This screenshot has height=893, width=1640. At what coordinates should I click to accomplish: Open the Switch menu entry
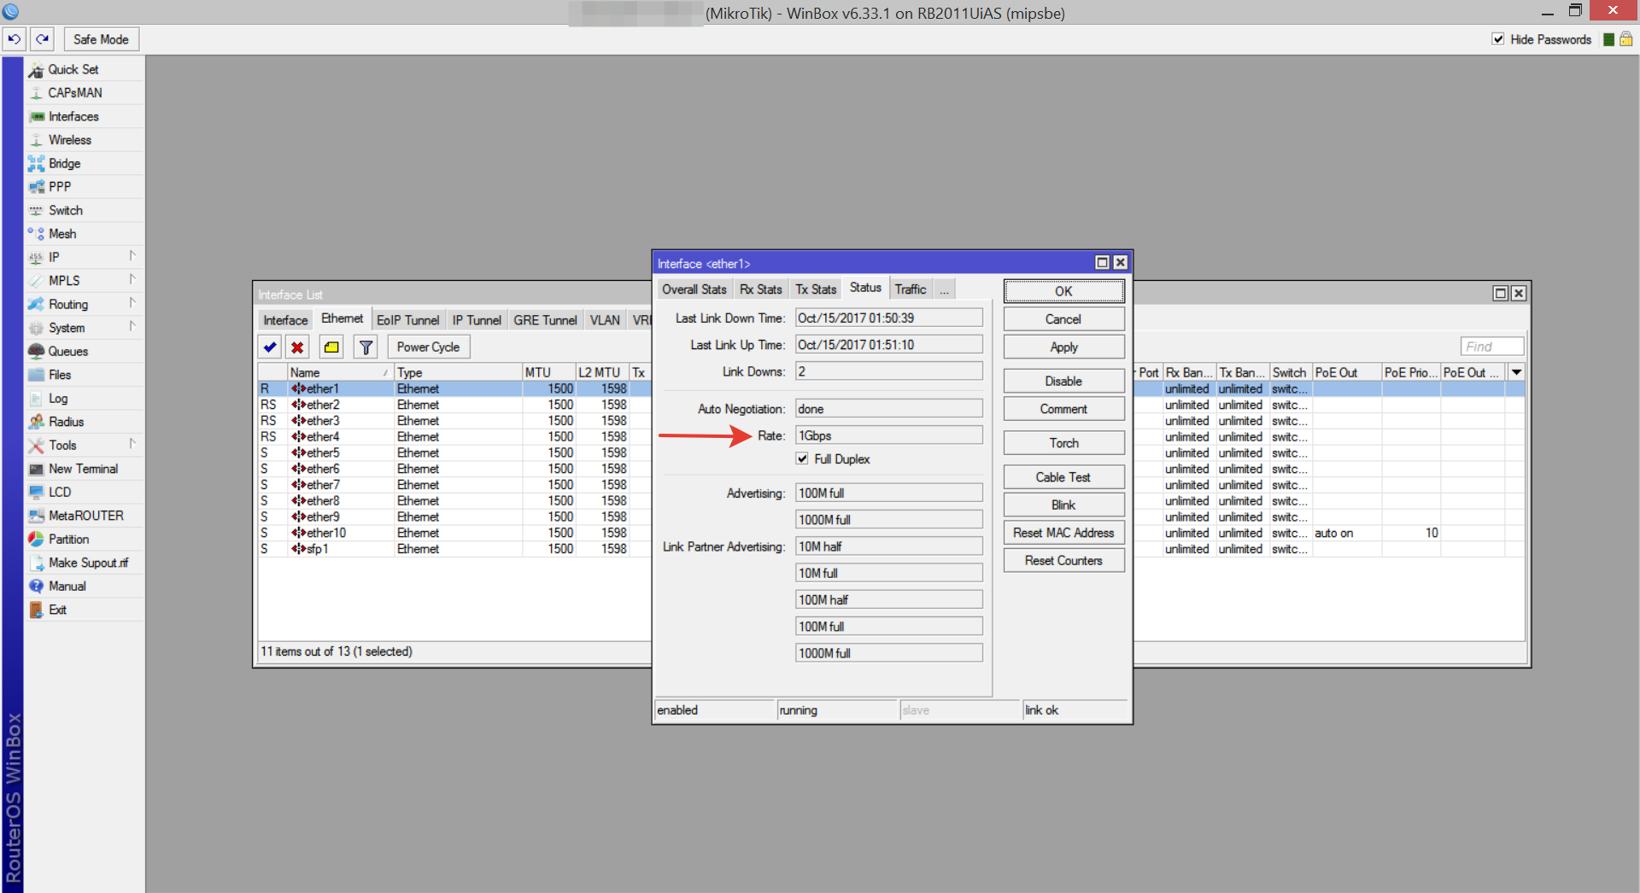(x=66, y=210)
